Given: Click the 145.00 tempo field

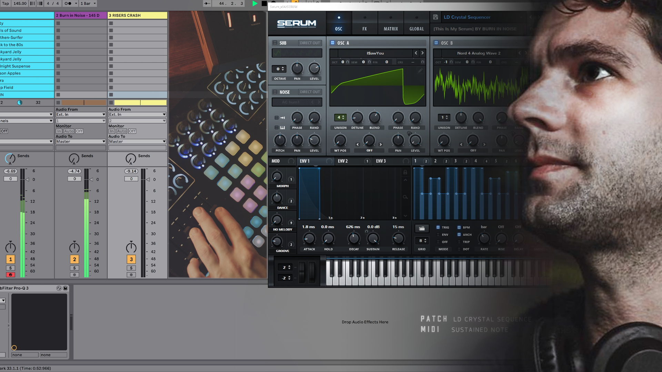Looking at the screenshot, I should tap(20, 3).
